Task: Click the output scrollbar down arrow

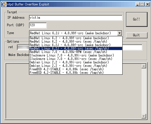Action: click(144, 116)
